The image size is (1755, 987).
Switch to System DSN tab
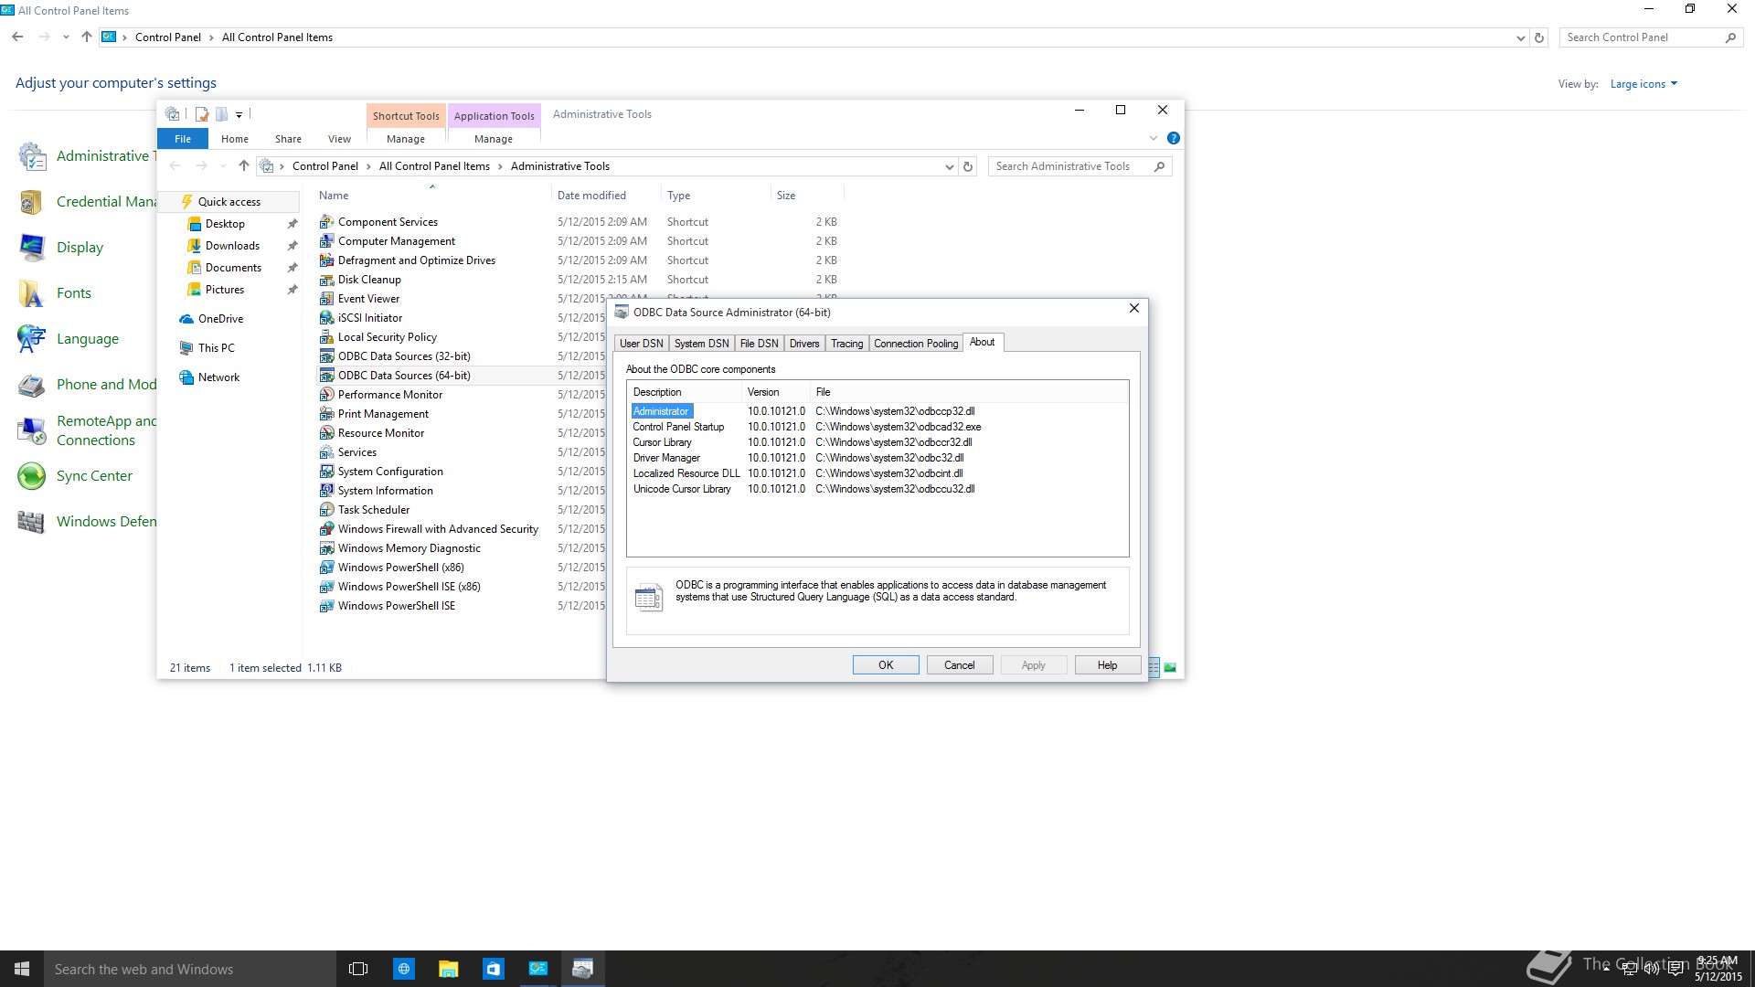tap(702, 344)
